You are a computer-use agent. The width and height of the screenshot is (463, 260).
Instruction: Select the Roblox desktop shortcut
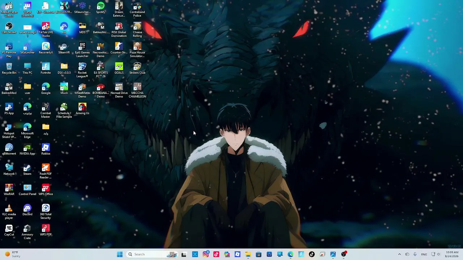click(46, 149)
